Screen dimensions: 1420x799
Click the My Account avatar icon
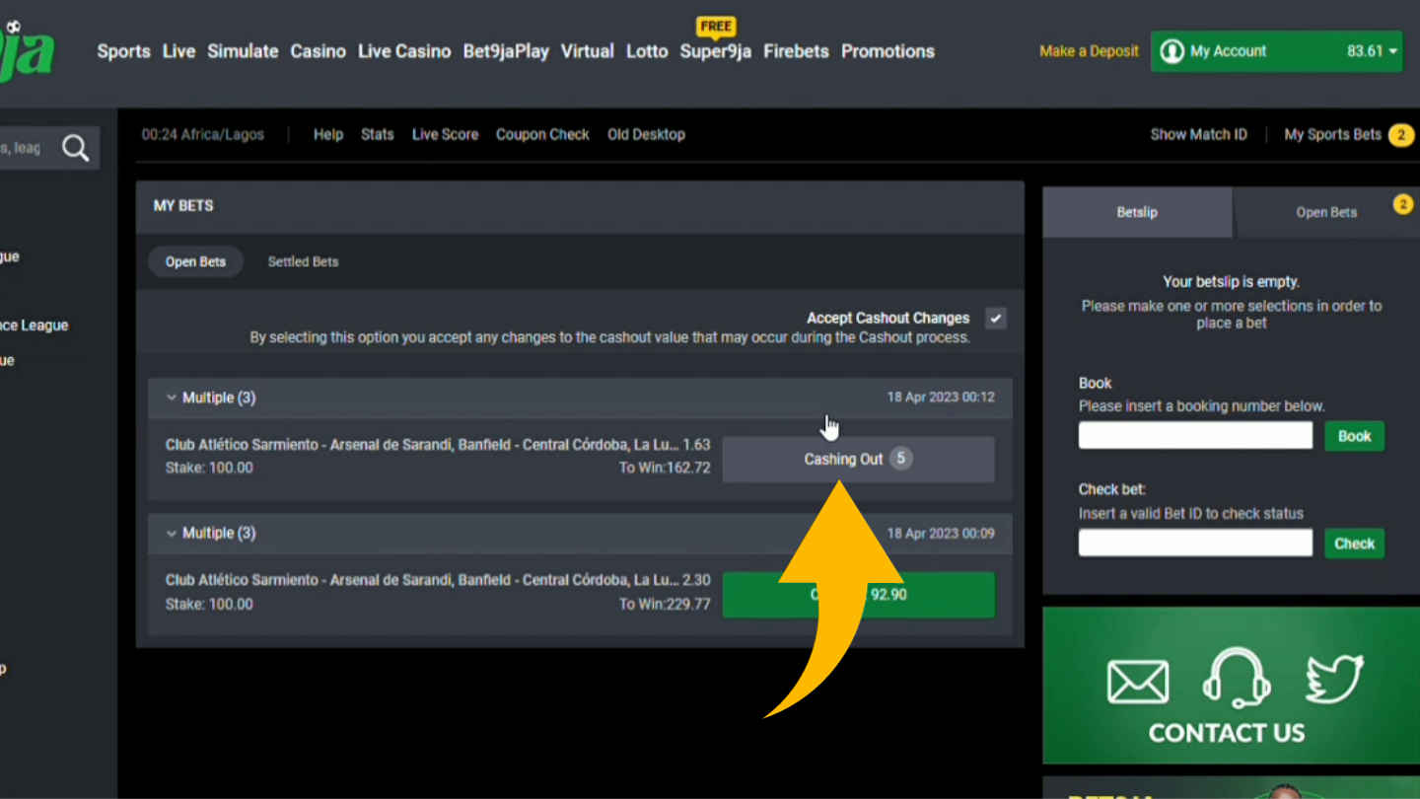tap(1171, 51)
